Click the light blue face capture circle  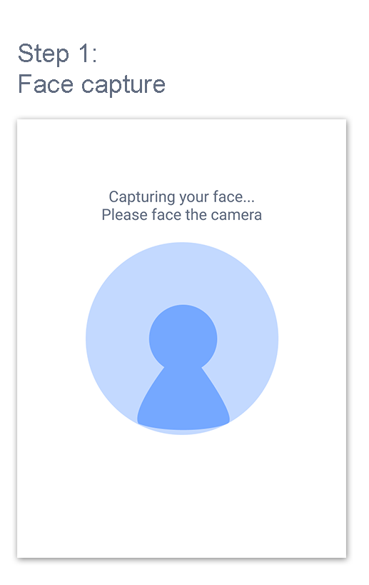click(x=182, y=339)
